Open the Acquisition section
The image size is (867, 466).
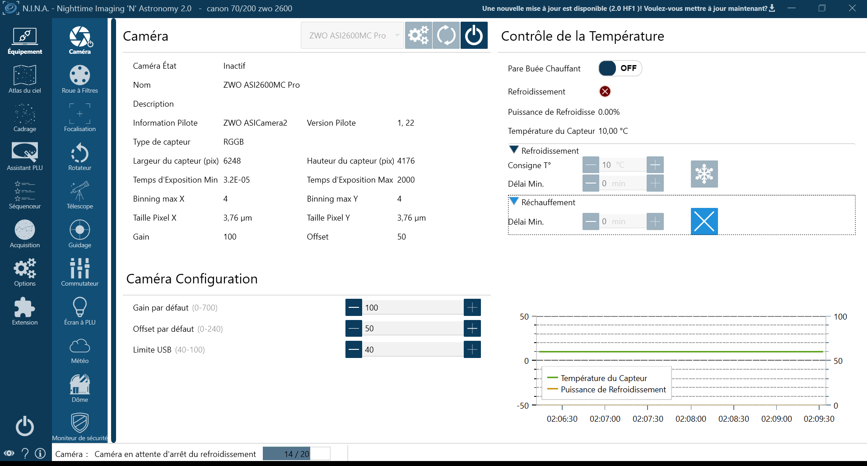(x=25, y=234)
